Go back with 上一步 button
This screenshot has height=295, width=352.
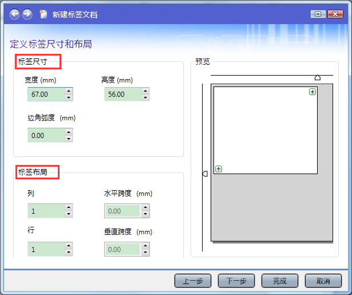(x=193, y=281)
